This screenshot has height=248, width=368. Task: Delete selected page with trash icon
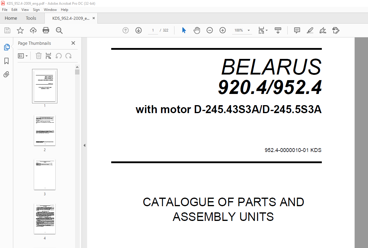coord(39,56)
